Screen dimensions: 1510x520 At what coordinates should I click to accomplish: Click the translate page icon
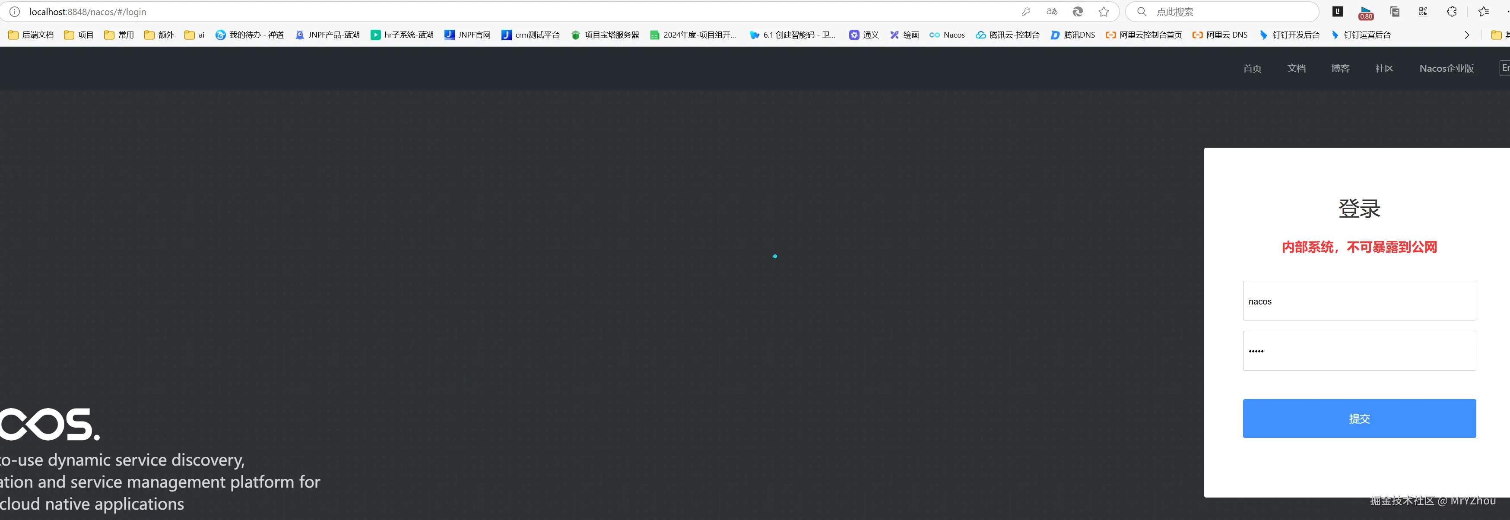tap(1052, 12)
